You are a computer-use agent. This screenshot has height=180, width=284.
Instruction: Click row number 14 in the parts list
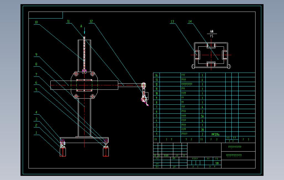click(x=156, y=75)
